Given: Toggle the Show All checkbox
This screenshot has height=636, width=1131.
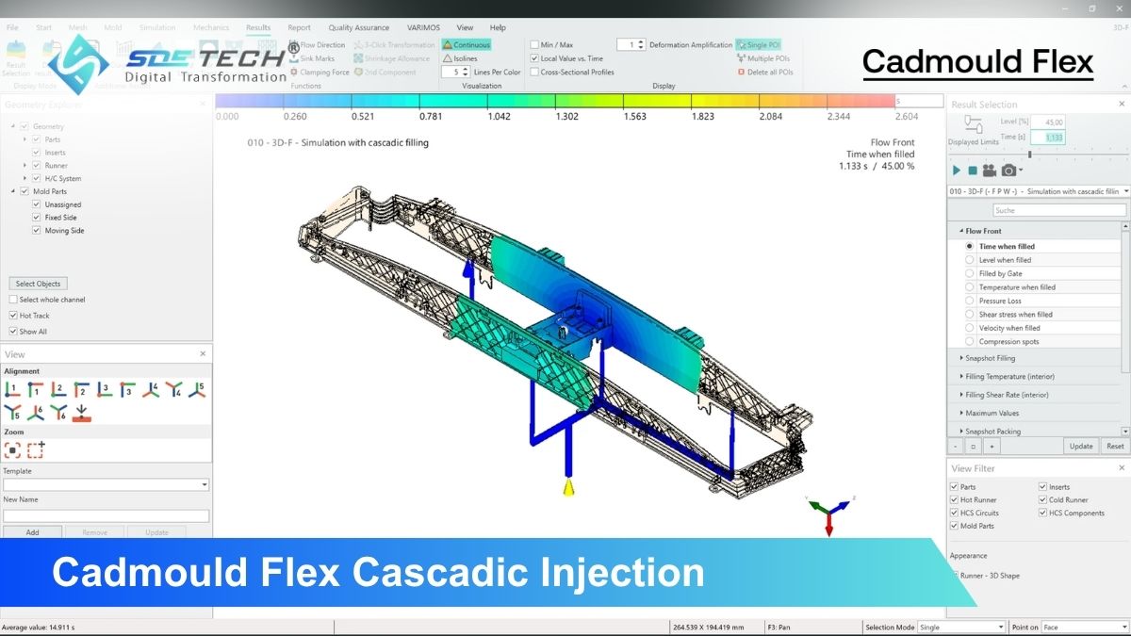Looking at the screenshot, I should pyautogui.click(x=13, y=332).
